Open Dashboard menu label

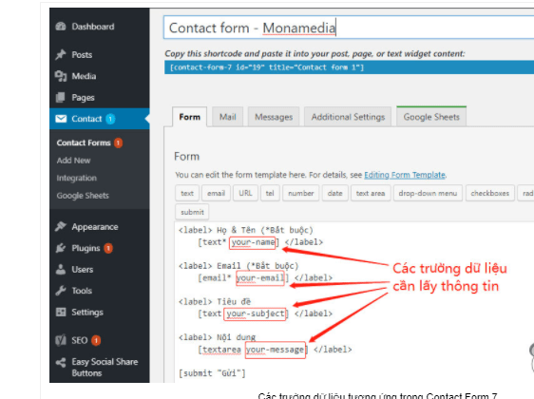click(93, 27)
